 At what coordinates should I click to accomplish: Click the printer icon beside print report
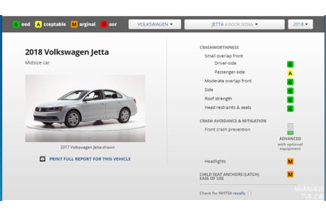click(x=42, y=159)
